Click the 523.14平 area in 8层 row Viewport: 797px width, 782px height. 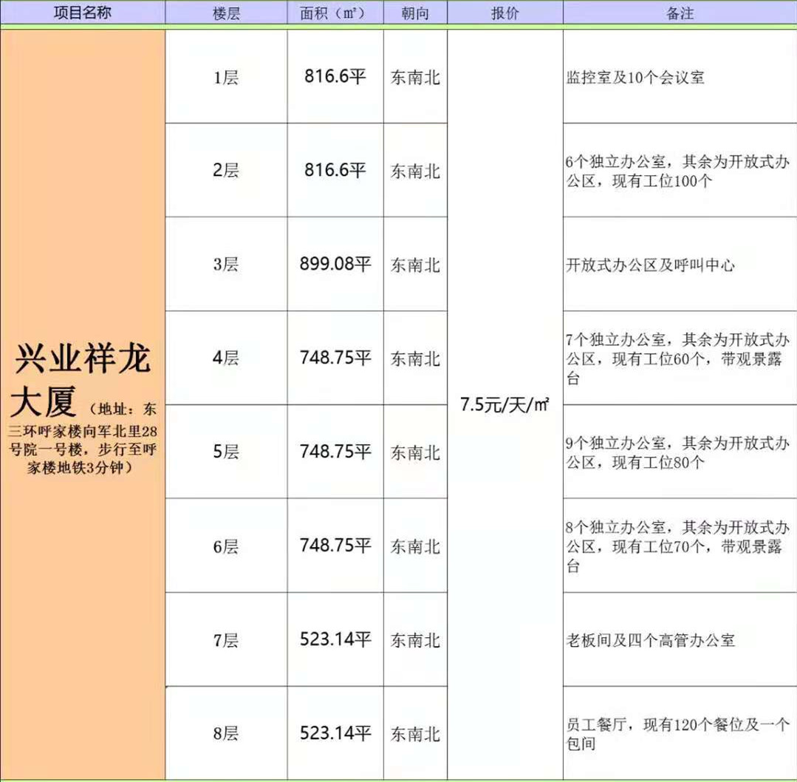click(335, 733)
